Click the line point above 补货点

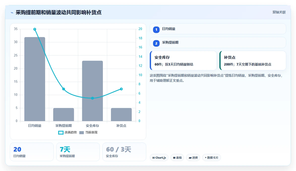(121, 89)
